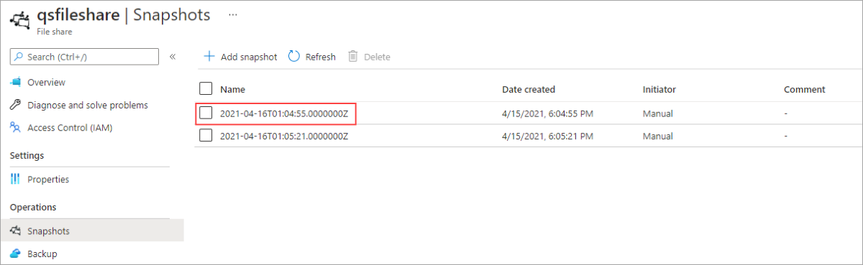The image size is (863, 265).
Task: Click Manual initiator in the 6:04:55 PM row
Action: (658, 113)
